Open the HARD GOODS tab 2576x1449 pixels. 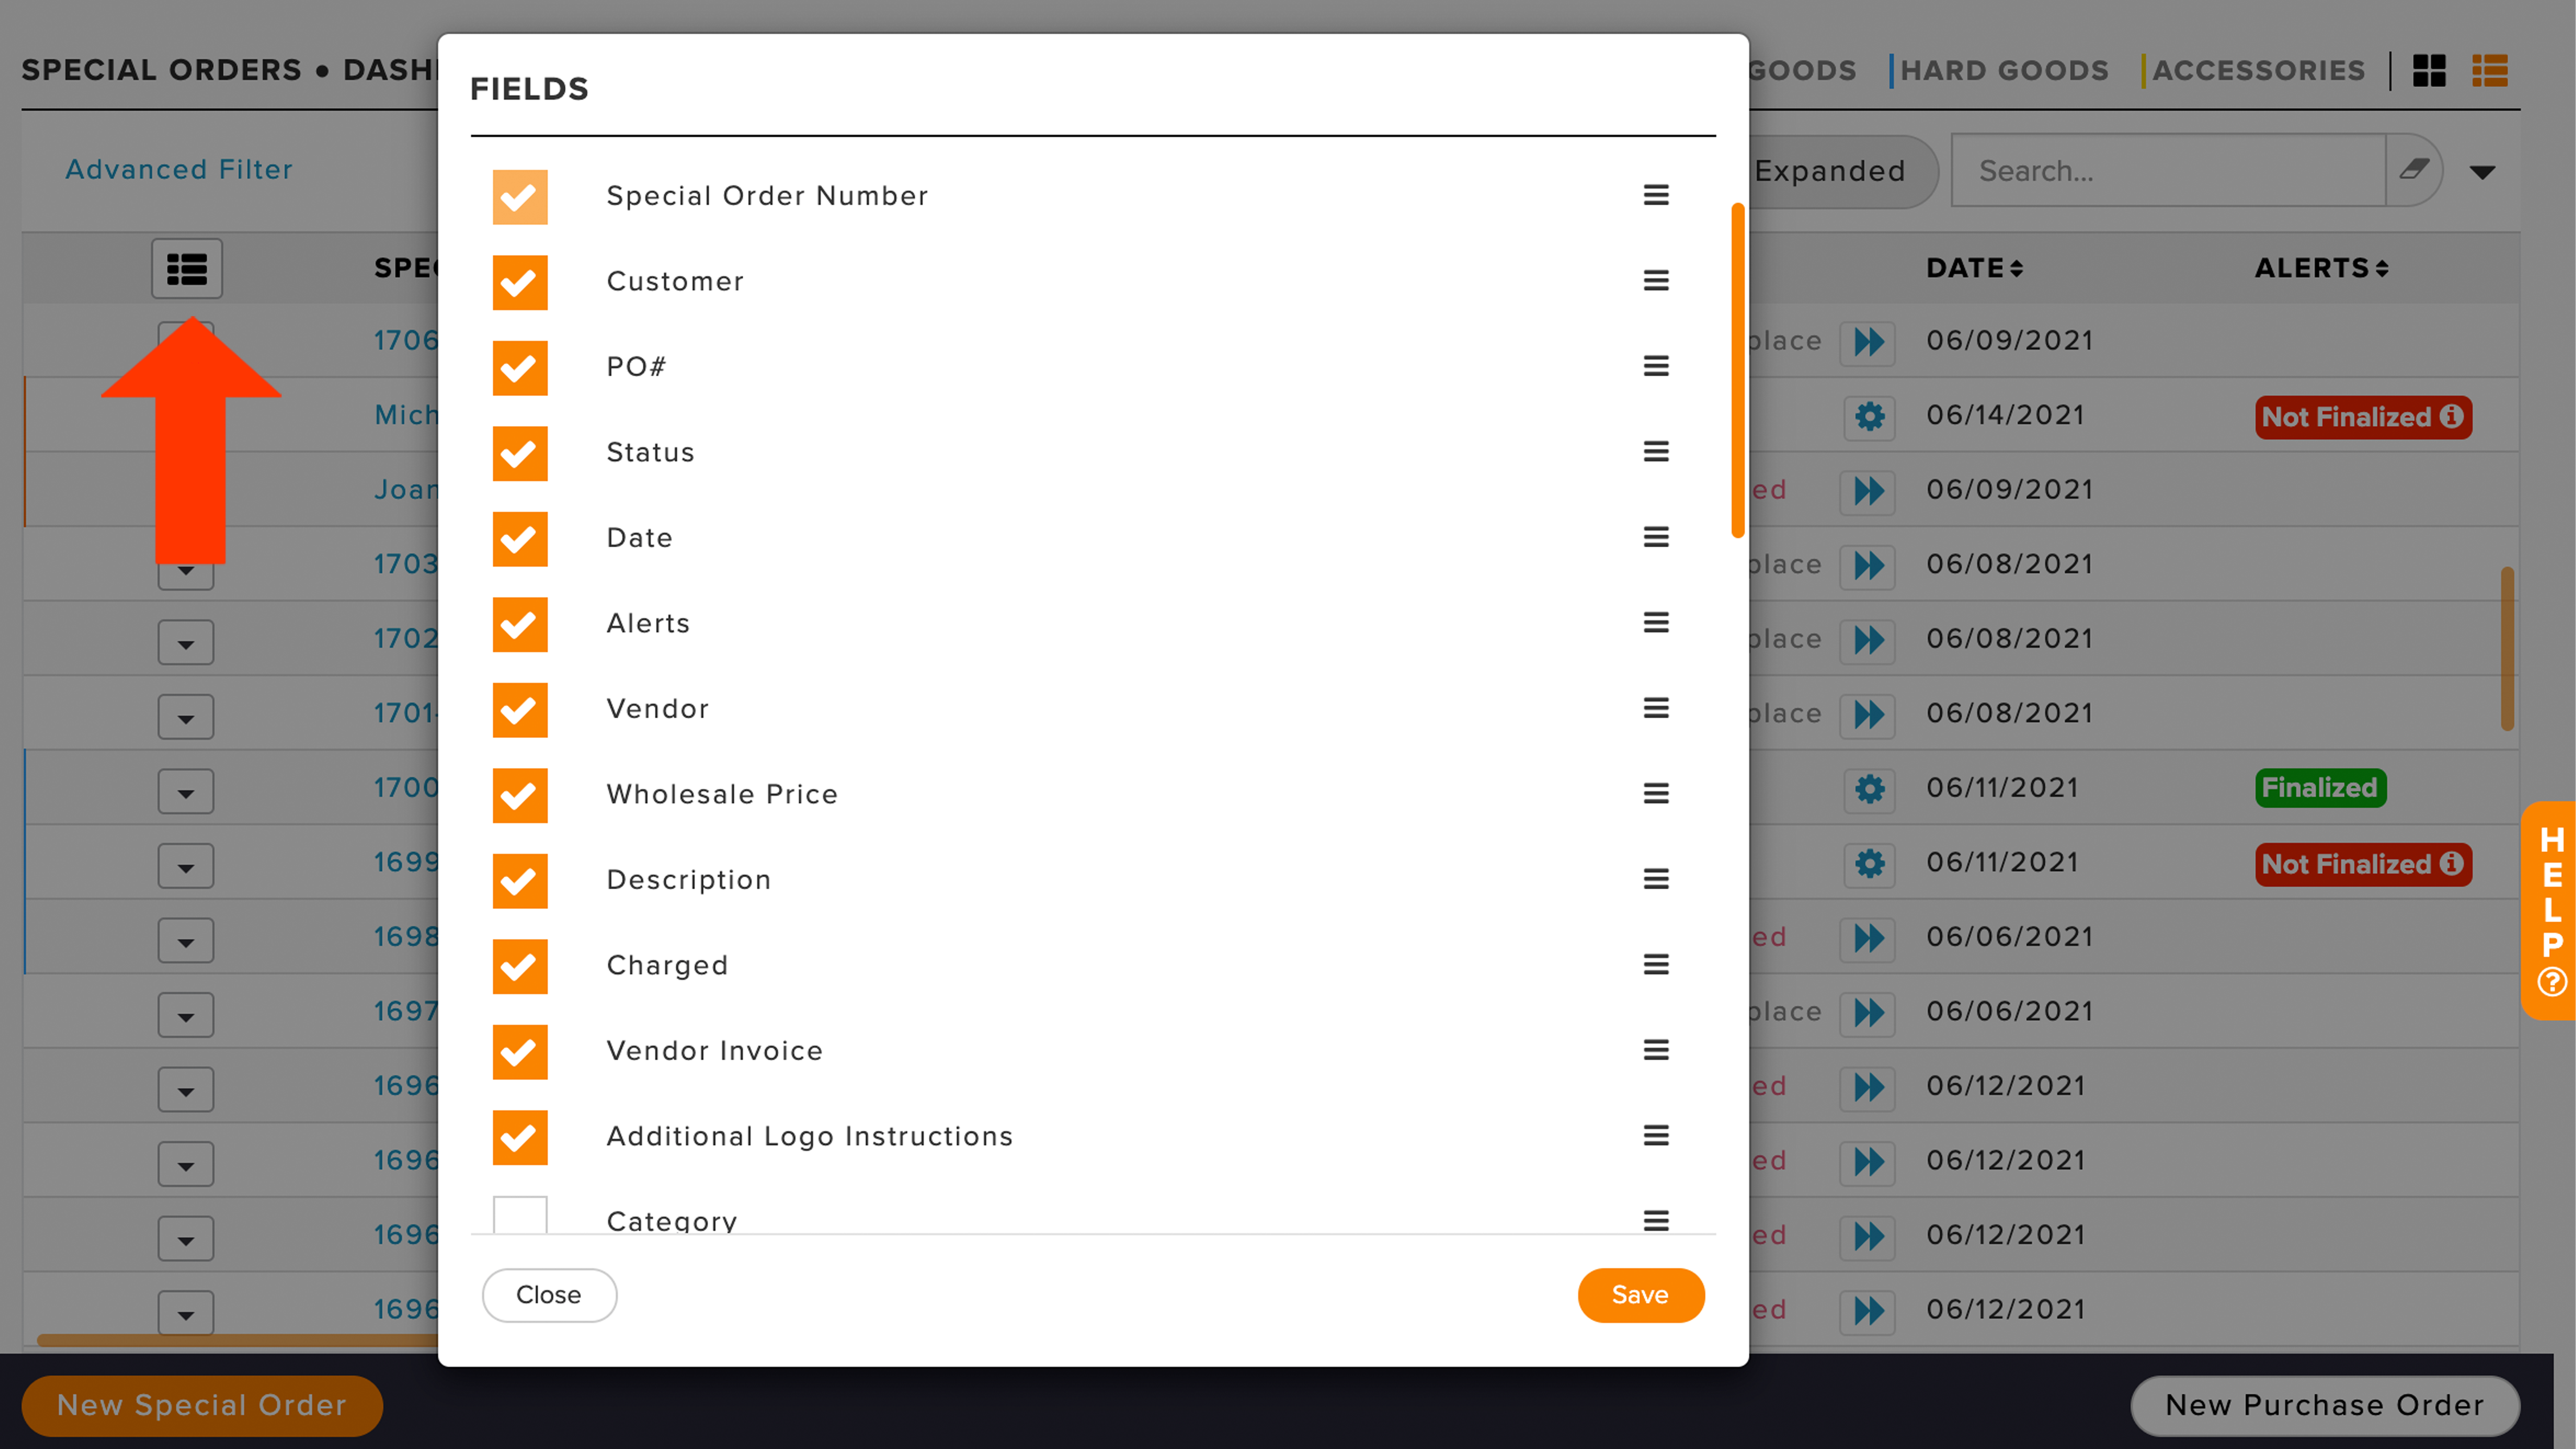[2004, 70]
